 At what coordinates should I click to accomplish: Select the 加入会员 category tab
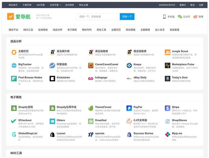(x=160, y=30)
